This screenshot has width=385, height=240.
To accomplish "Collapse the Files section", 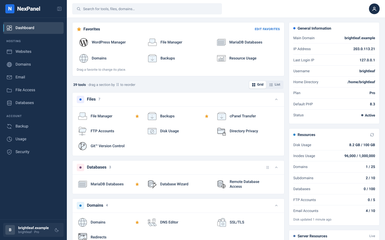I will pyautogui.click(x=276, y=99).
